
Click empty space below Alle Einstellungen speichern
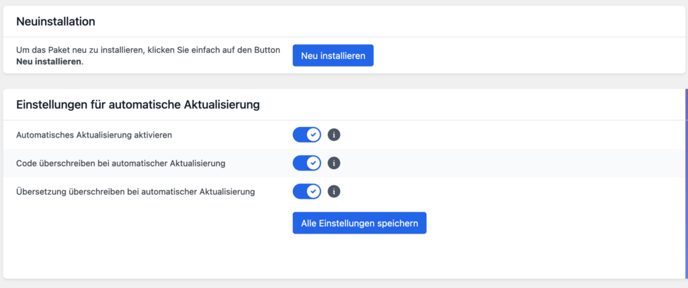coord(359,256)
